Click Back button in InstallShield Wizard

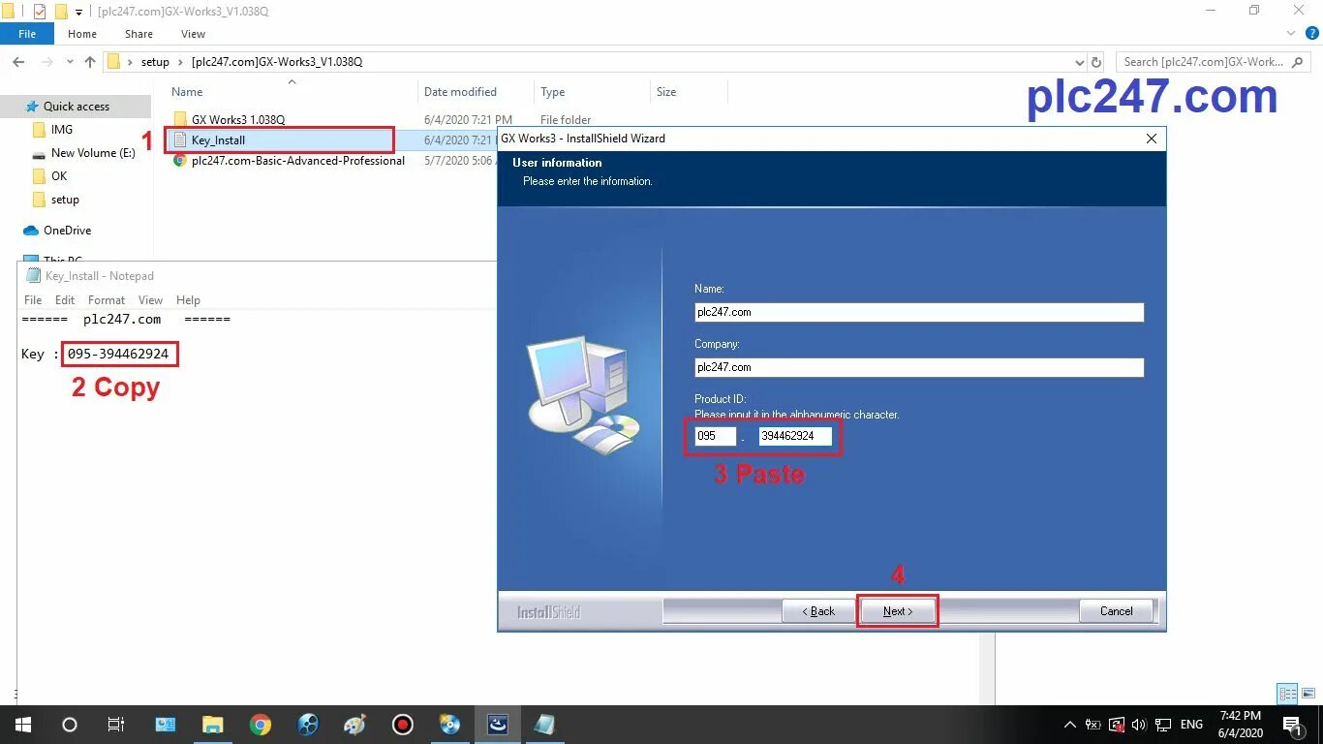[818, 611]
